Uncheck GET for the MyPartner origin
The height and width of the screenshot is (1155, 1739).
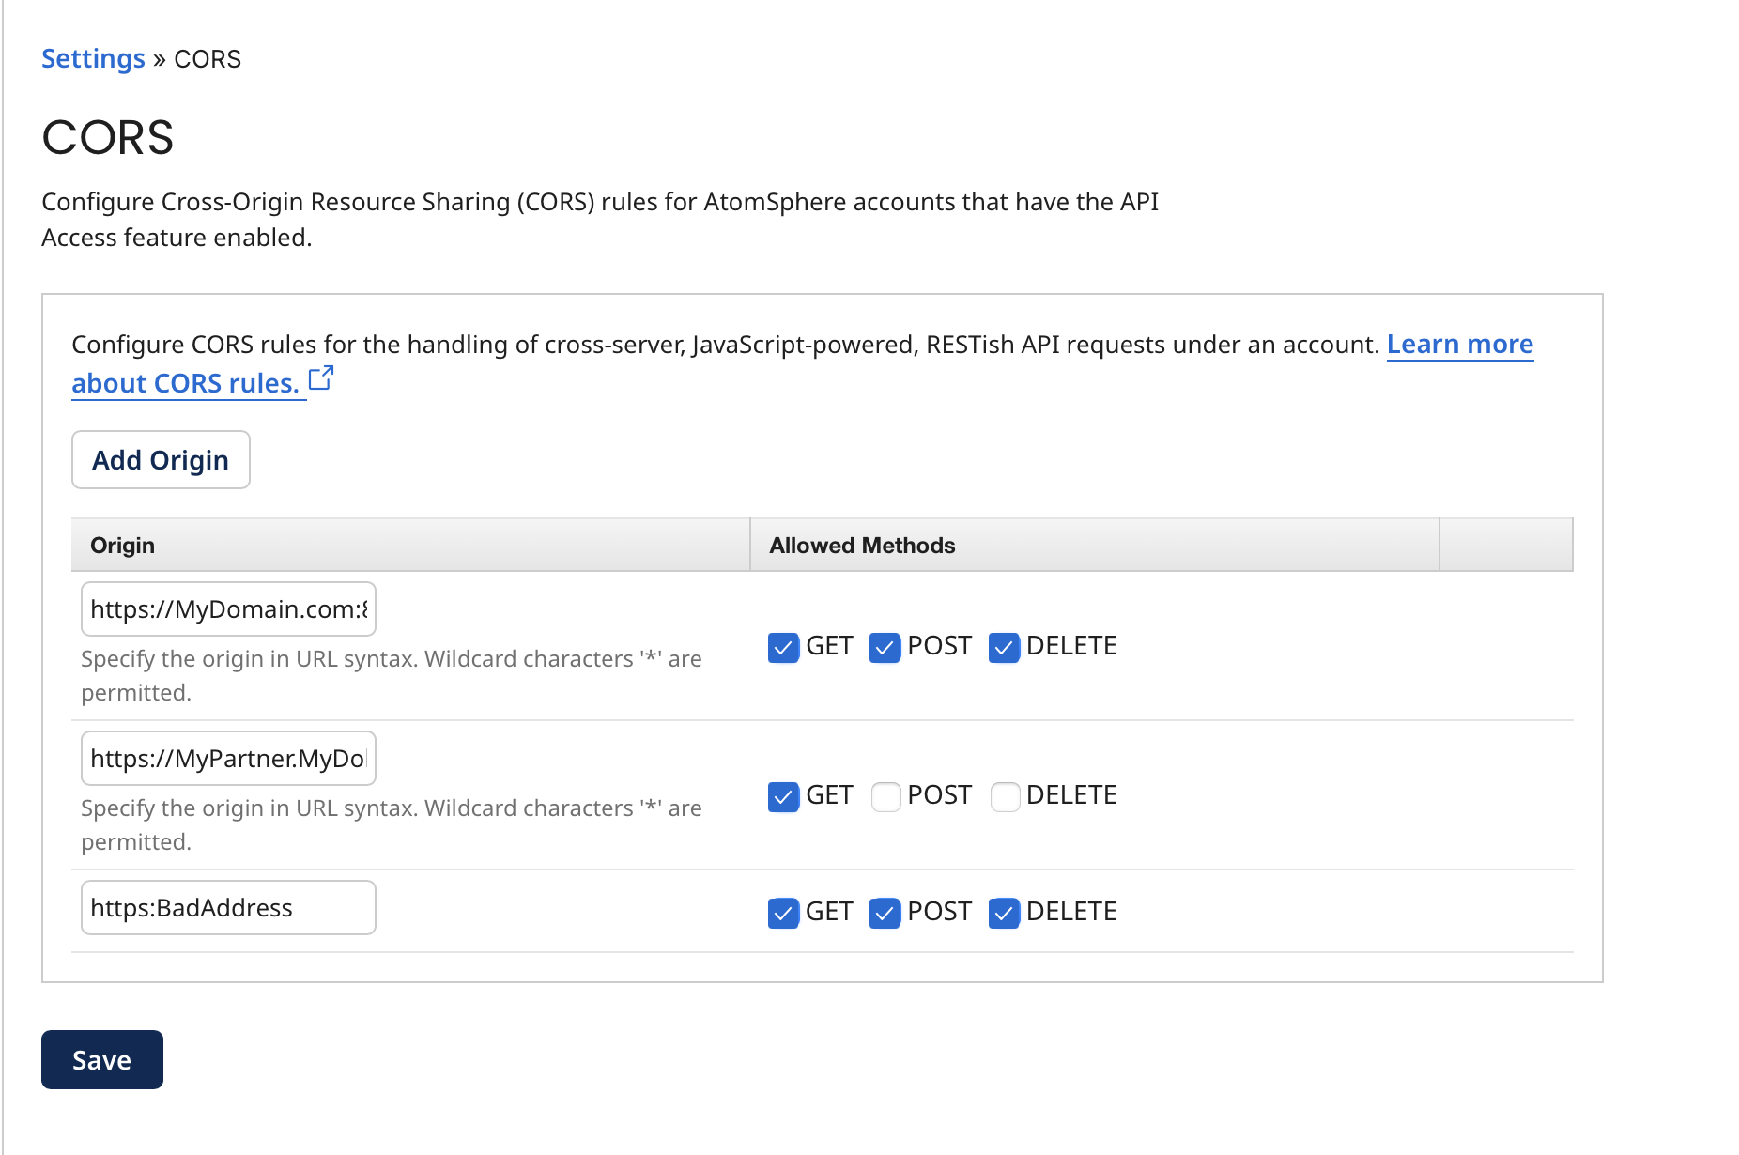click(783, 796)
